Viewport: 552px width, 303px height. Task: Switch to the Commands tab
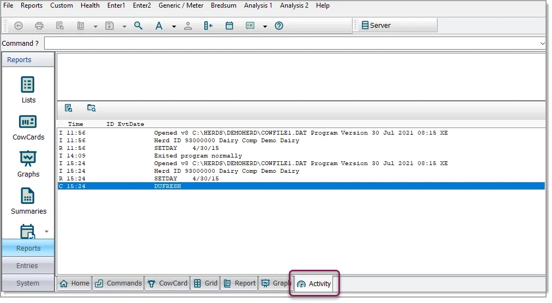coord(118,283)
